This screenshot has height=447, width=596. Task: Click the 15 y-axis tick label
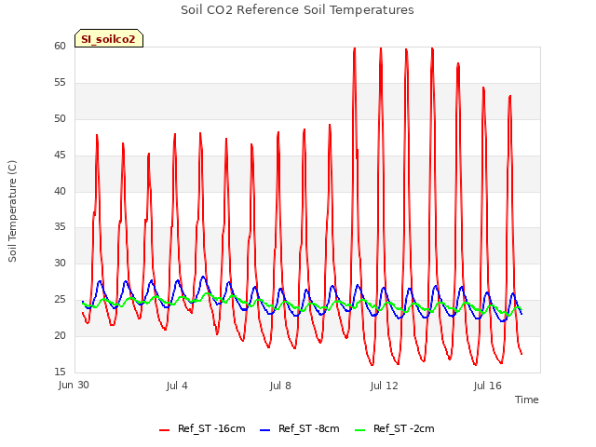60,372
